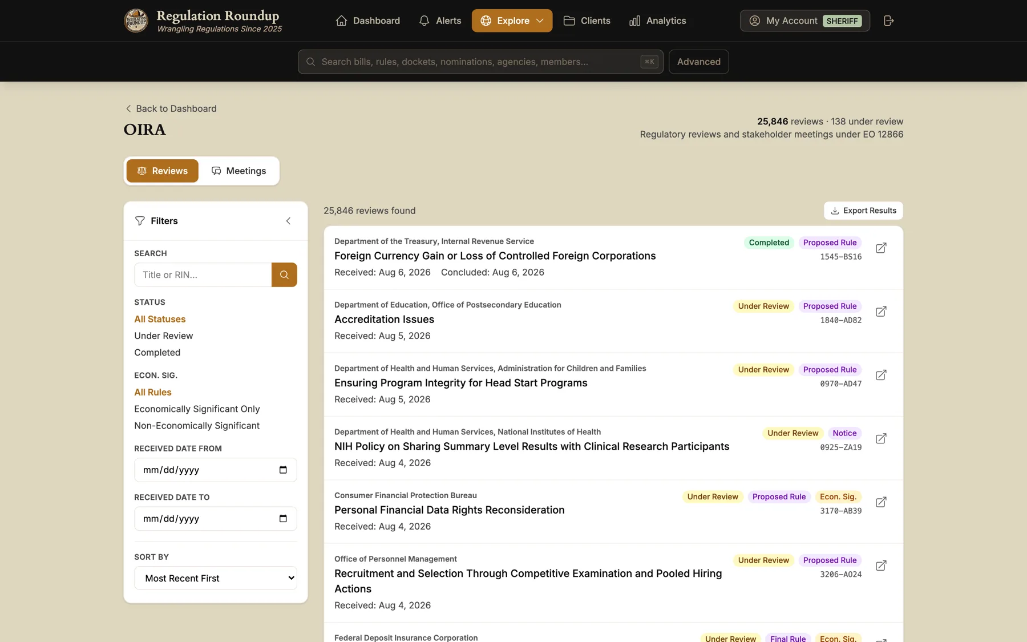Click the Regulation Roundup logo badge

(x=136, y=21)
